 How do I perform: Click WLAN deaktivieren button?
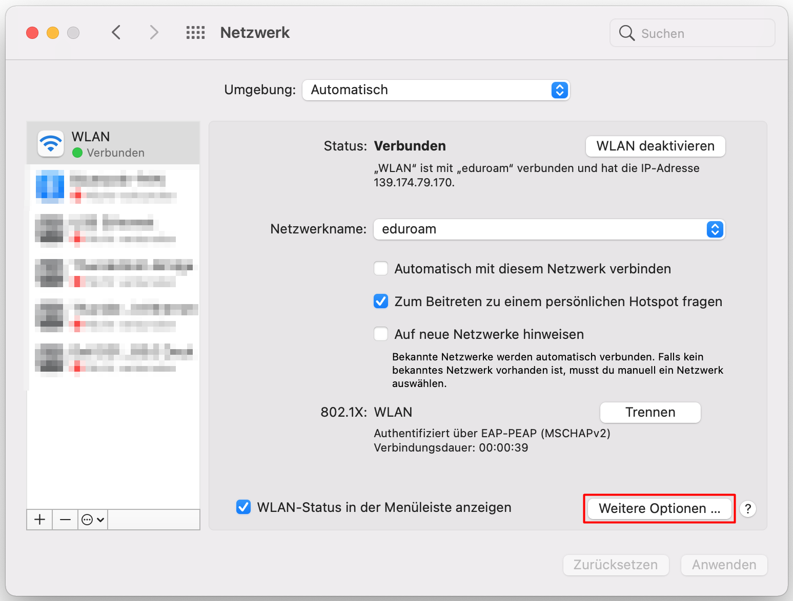point(655,146)
